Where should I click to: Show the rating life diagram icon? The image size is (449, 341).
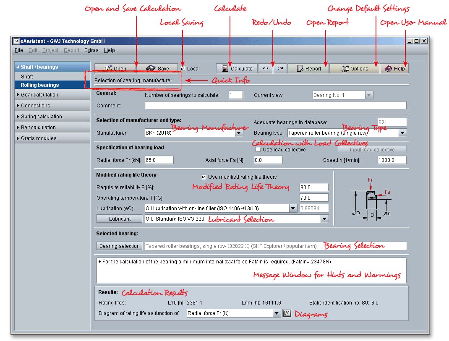[x=287, y=313]
